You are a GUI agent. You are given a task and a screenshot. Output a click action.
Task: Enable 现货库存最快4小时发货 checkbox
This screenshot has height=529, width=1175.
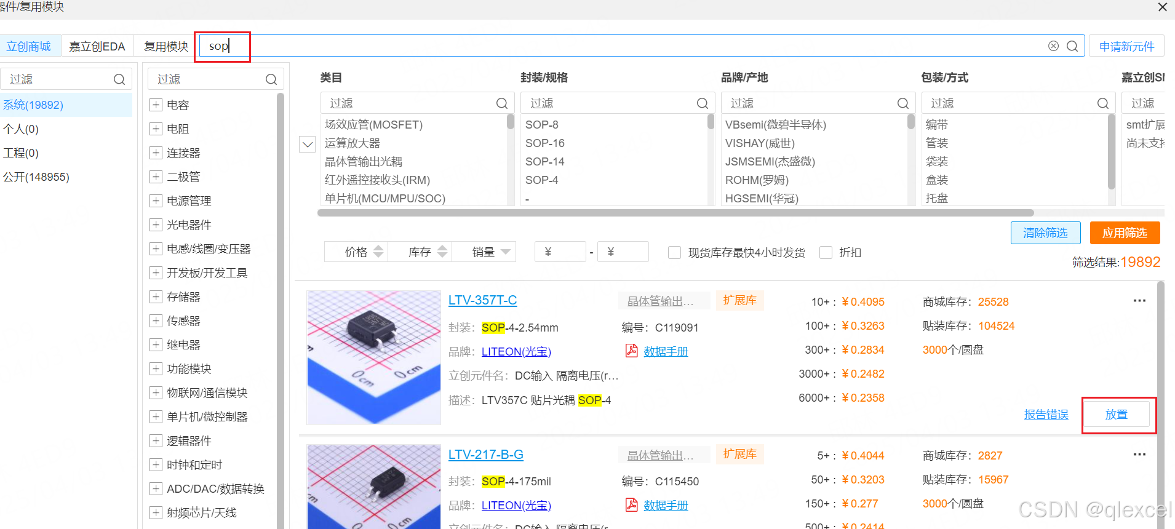tap(674, 252)
